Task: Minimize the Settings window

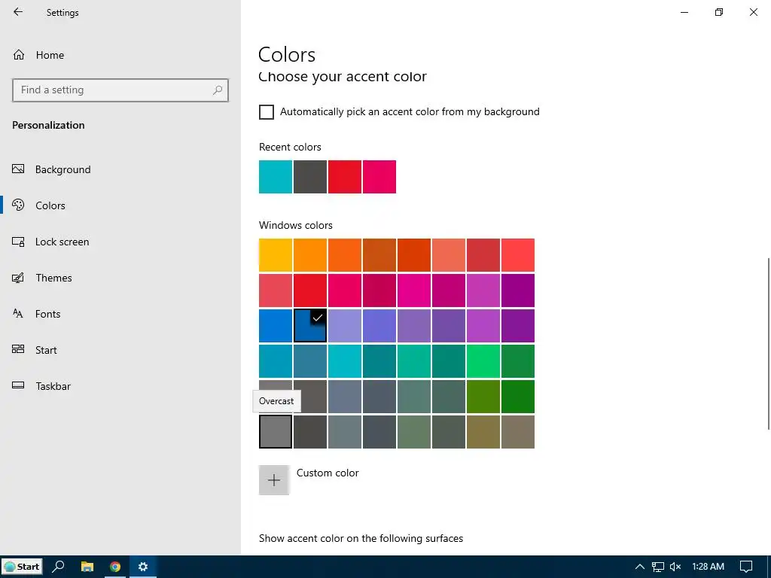Action: click(x=684, y=12)
